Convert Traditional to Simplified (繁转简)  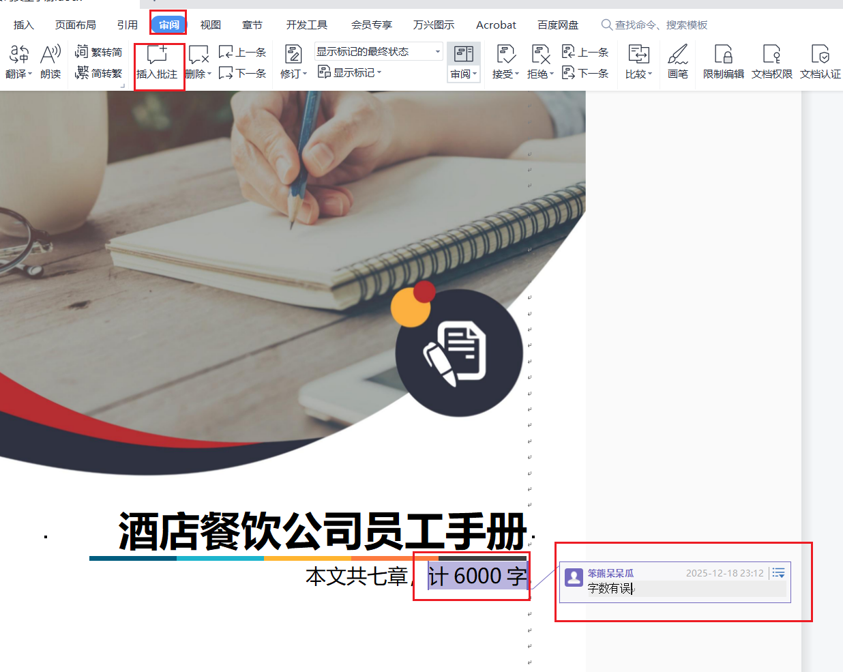click(x=99, y=52)
